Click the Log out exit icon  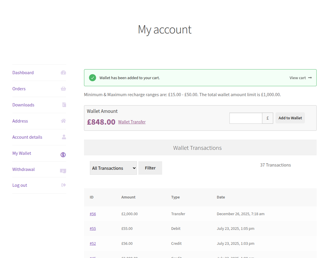pyautogui.click(x=63, y=185)
